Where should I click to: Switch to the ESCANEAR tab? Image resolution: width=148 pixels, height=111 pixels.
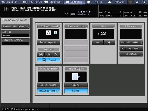[x=117, y=2]
